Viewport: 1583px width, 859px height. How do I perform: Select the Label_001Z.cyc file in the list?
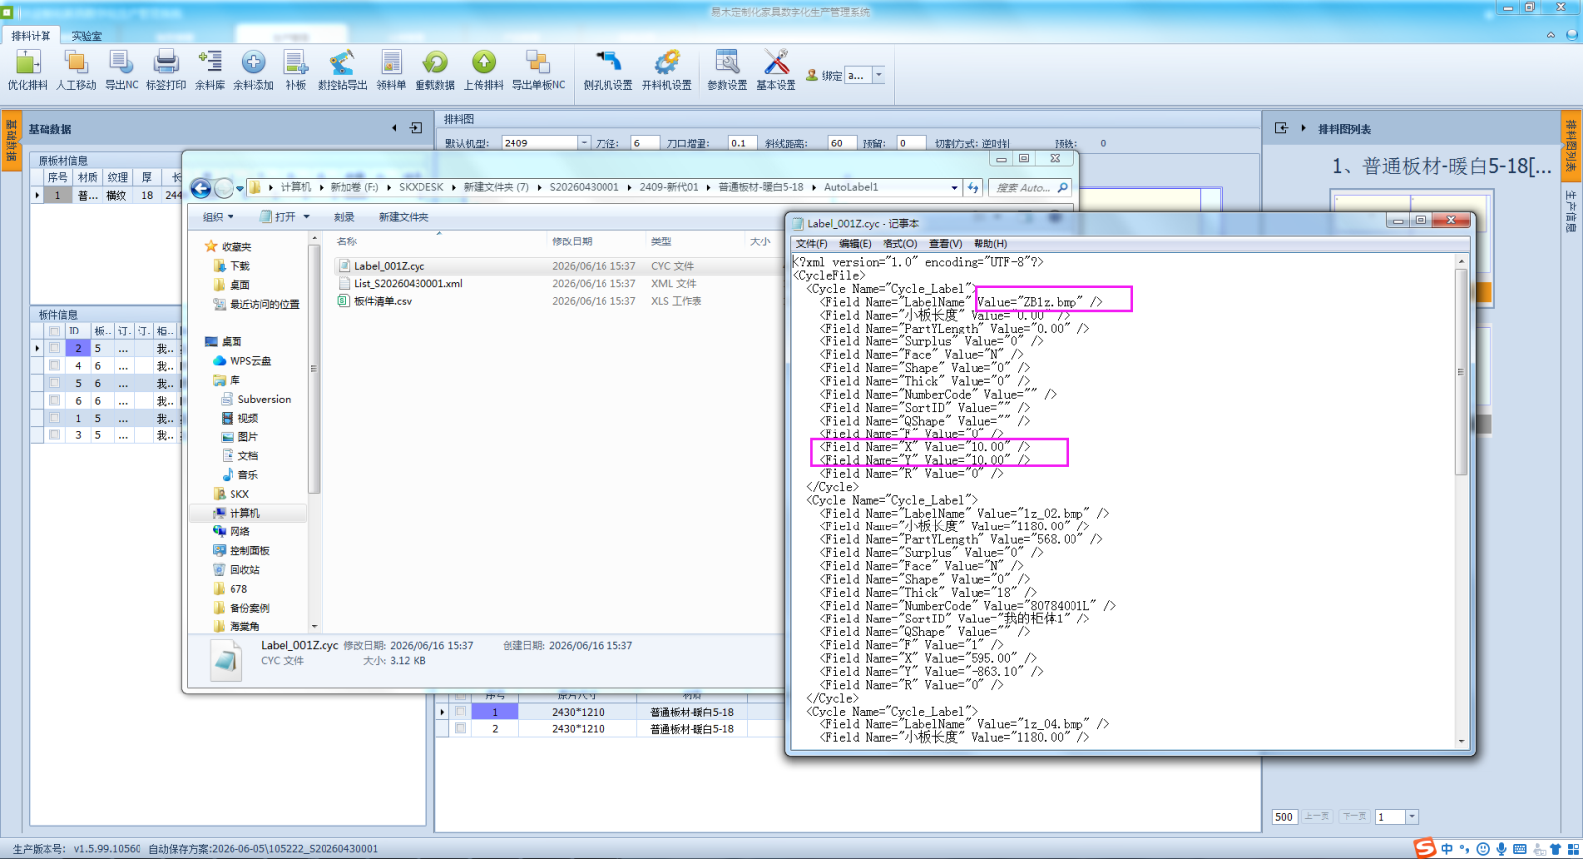point(389,266)
